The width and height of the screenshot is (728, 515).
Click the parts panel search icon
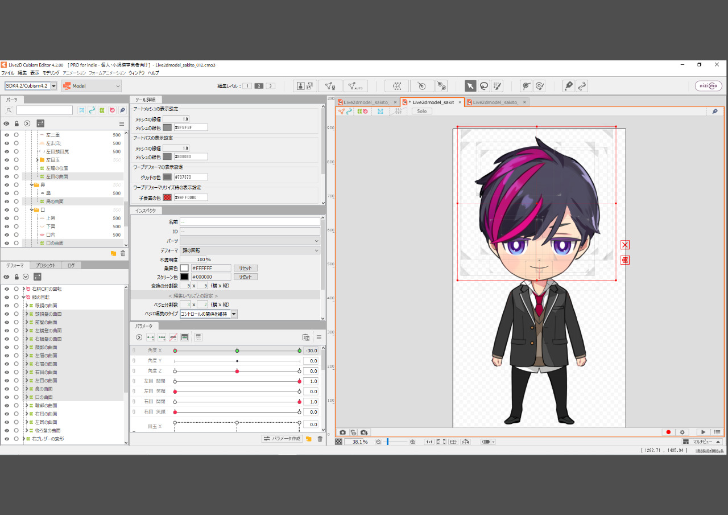click(9, 110)
